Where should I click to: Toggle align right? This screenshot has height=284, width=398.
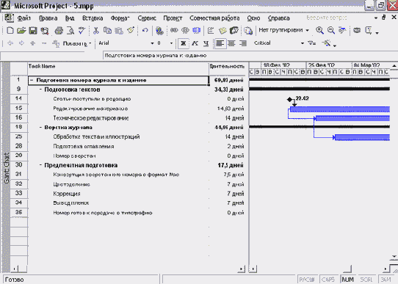coord(243,43)
